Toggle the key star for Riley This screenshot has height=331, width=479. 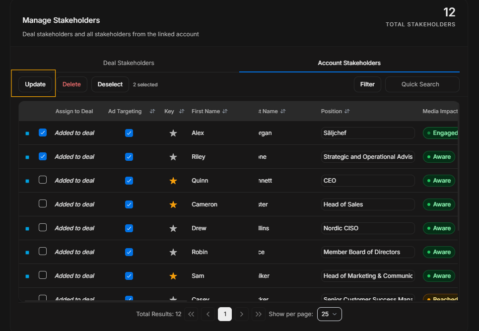[x=173, y=157]
